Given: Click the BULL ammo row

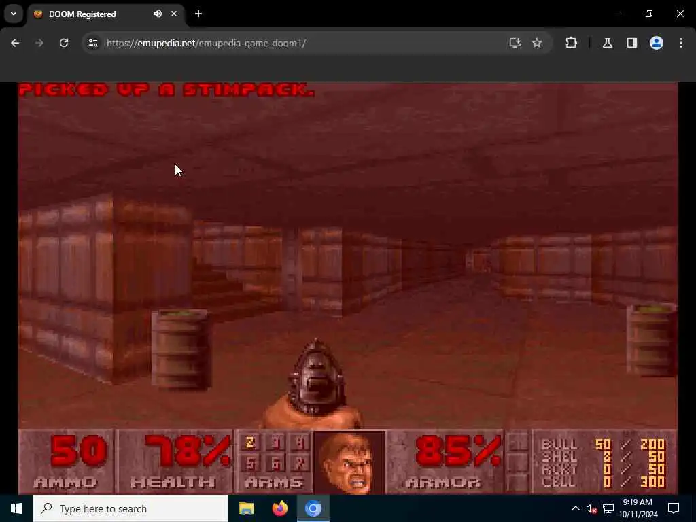Looking at the screenshot, I should (x=604, y=445).
